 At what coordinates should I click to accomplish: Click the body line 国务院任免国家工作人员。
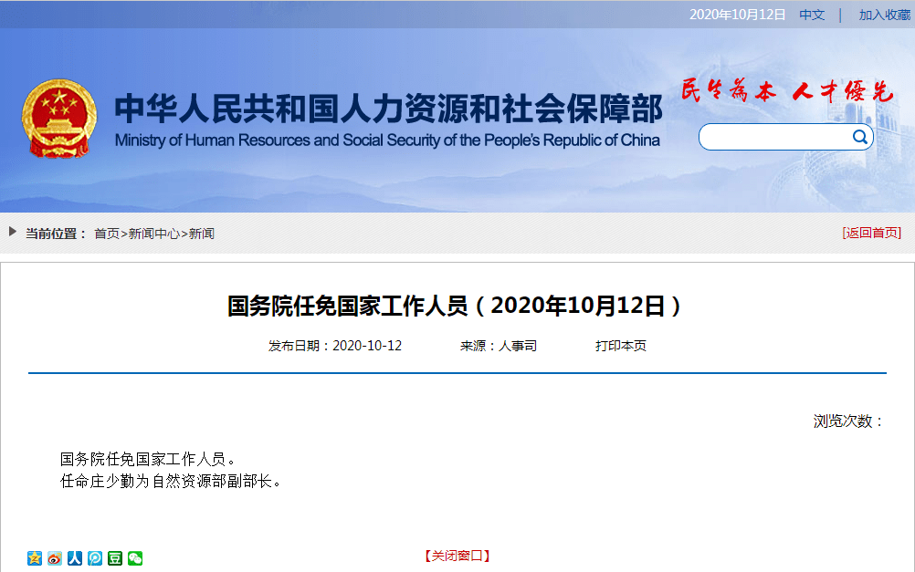point(149,460)
